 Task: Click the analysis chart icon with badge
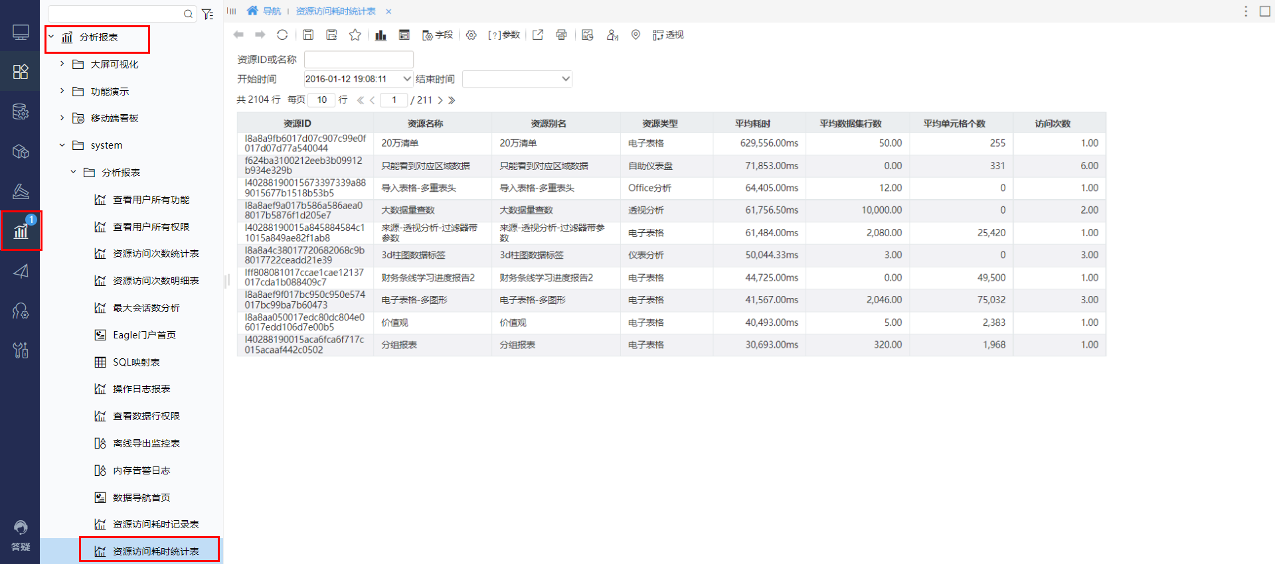tap(21, 230)
